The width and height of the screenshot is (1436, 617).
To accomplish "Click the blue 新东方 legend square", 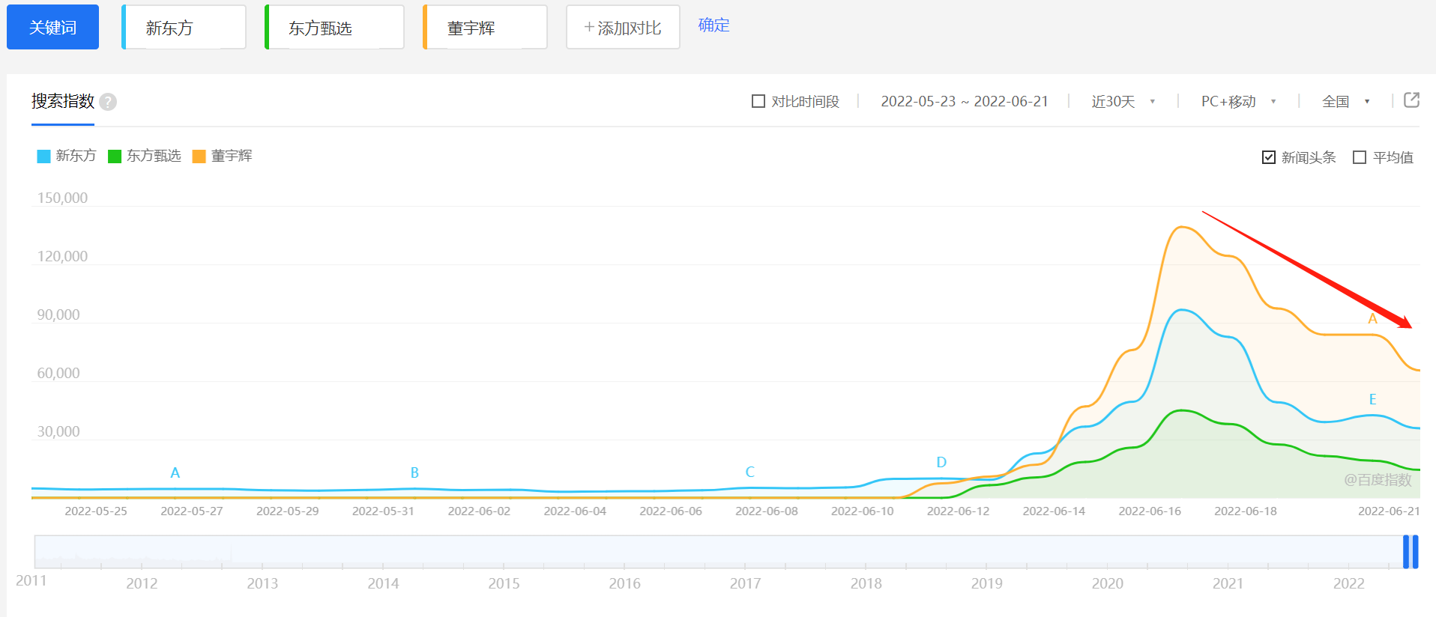I will click(43, 156).
